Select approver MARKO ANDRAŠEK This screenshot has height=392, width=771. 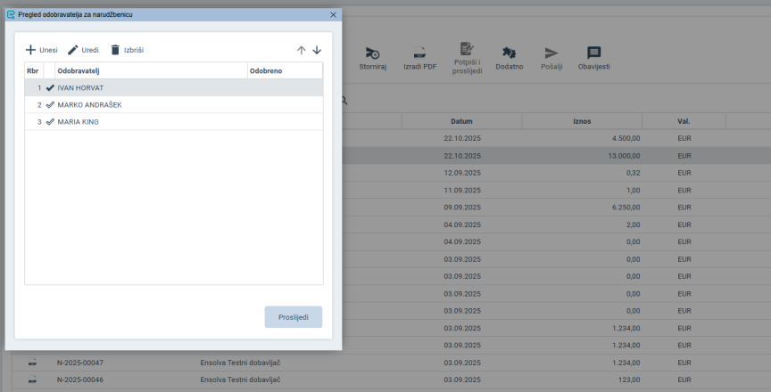89,104
